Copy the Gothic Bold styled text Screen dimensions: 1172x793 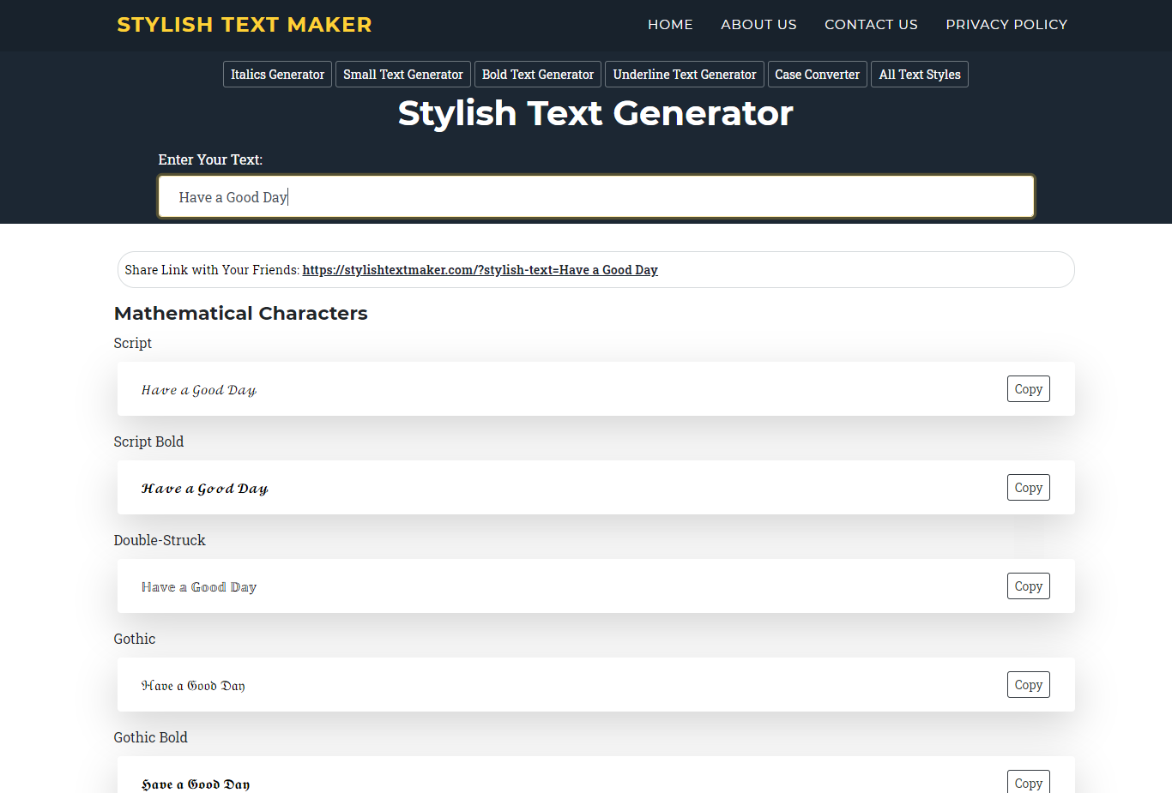pyautogui.click(x=1028, y=782)
